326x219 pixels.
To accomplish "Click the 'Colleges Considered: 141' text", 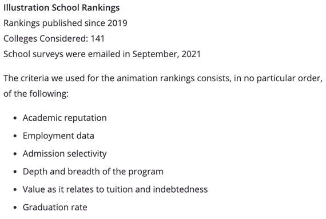I will [54, 39].
